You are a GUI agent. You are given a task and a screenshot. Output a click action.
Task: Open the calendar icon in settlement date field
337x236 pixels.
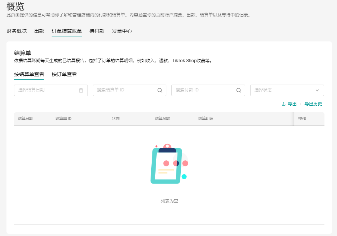81,90
